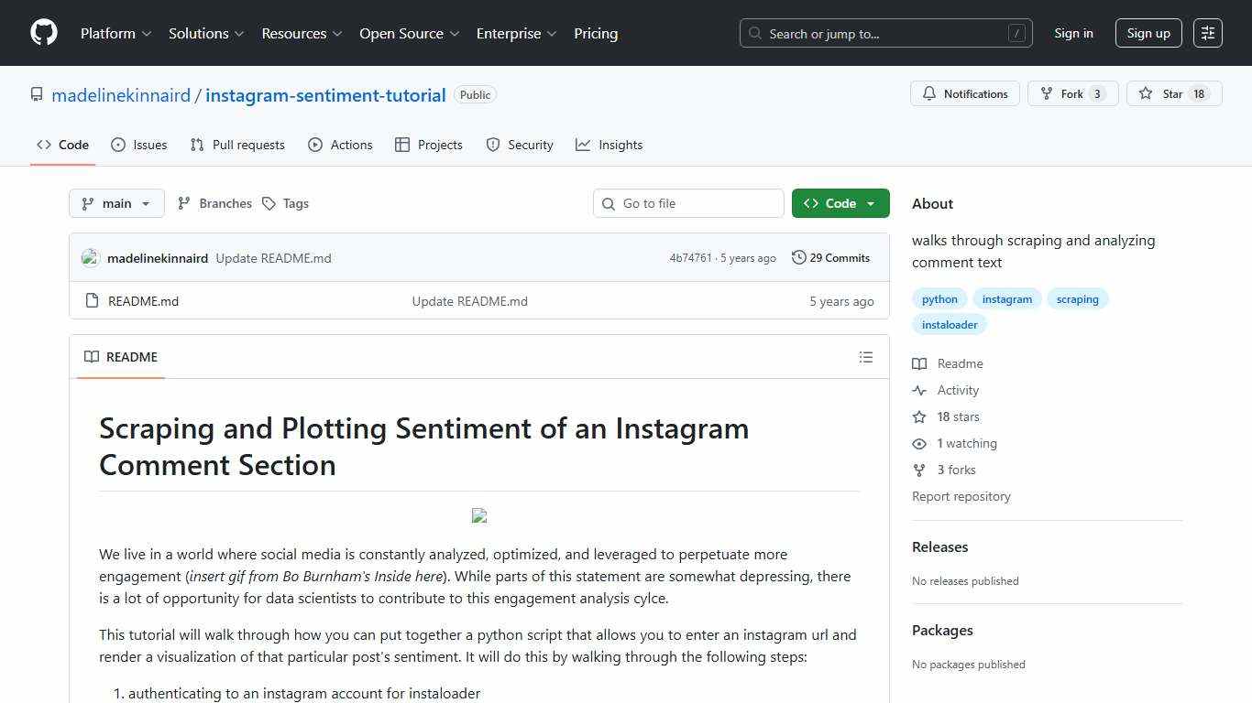Click the Insights graph icon
Image resolution: width=1252 pixels, height=703 pixels.
(x=583, y=145)
